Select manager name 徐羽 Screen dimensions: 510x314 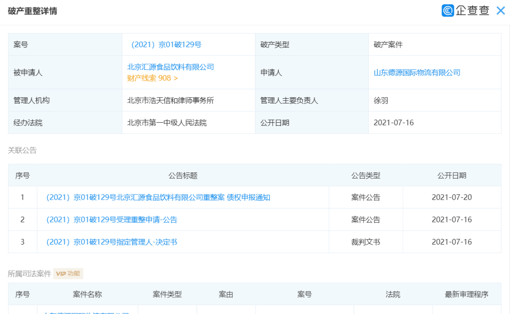point(381,101)
